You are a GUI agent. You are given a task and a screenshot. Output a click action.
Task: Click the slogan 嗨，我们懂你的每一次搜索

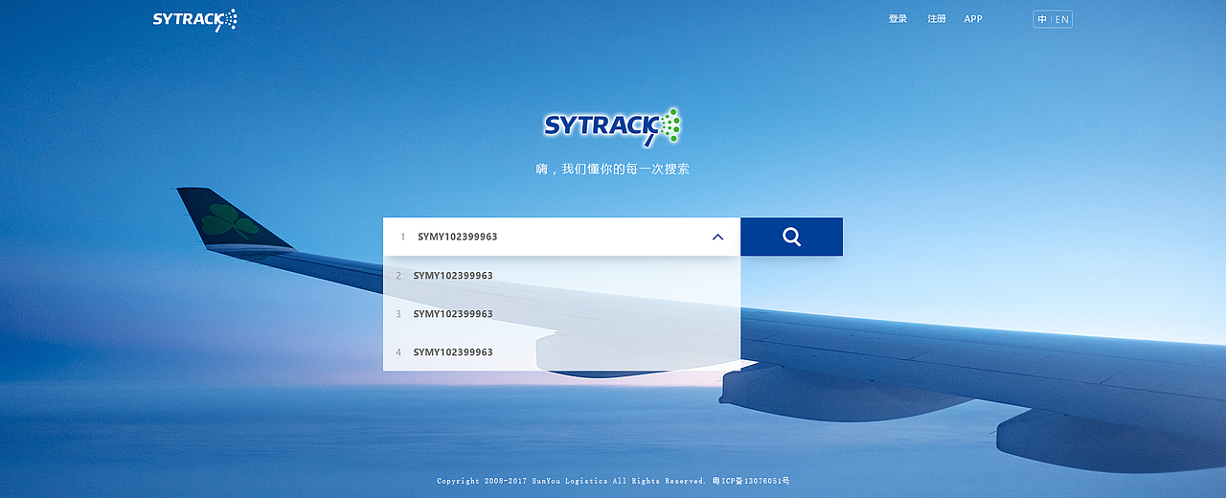613,170
